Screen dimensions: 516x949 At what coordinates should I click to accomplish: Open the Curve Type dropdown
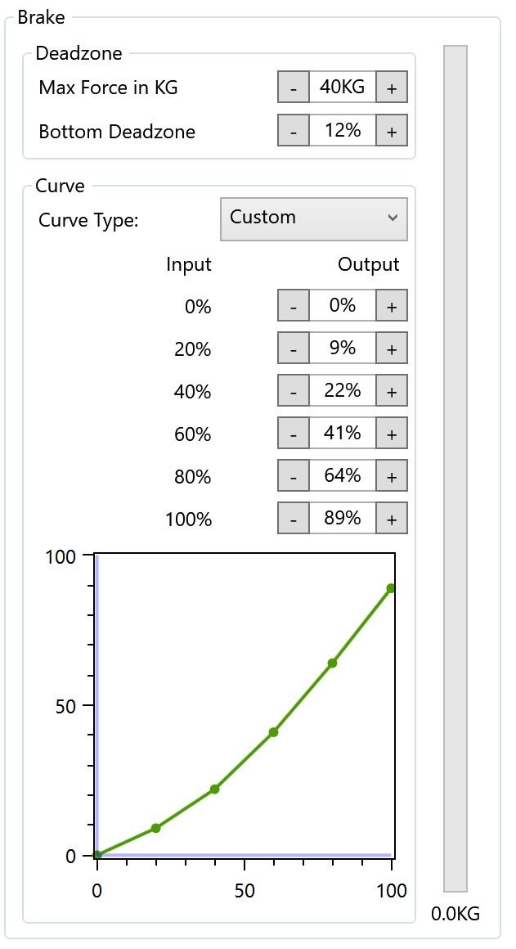pyautogui.click(x=314, y=218)
